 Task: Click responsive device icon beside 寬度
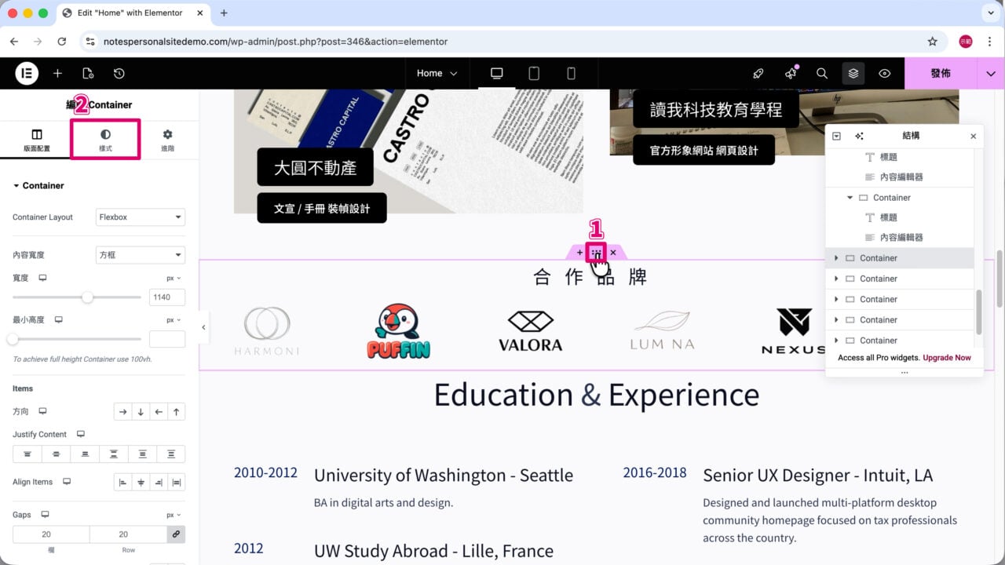(42, 278)
